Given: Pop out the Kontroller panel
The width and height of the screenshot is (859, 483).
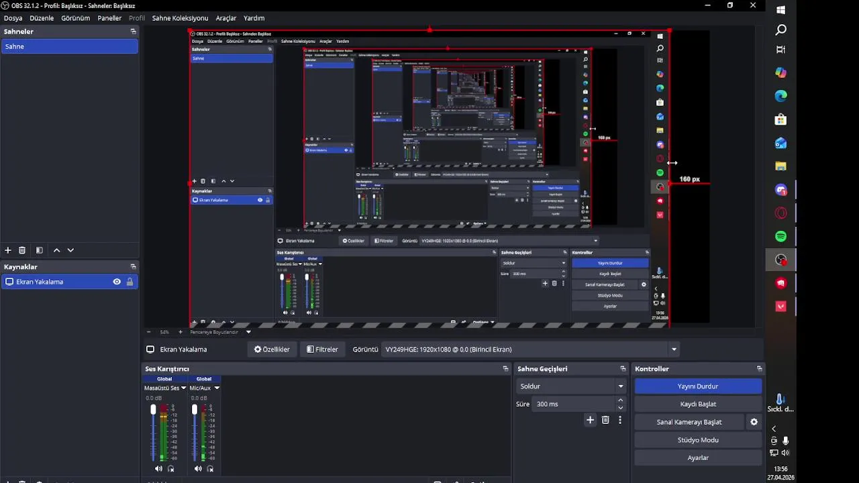Looking at the screenshot, I should [x=759, y=369].
